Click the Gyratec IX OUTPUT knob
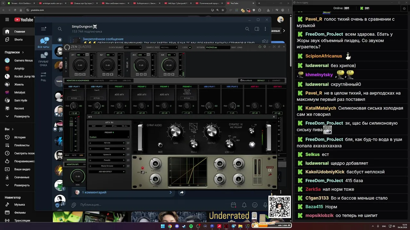The width and height of the screenshot is (410, 230). coord(212,131)
